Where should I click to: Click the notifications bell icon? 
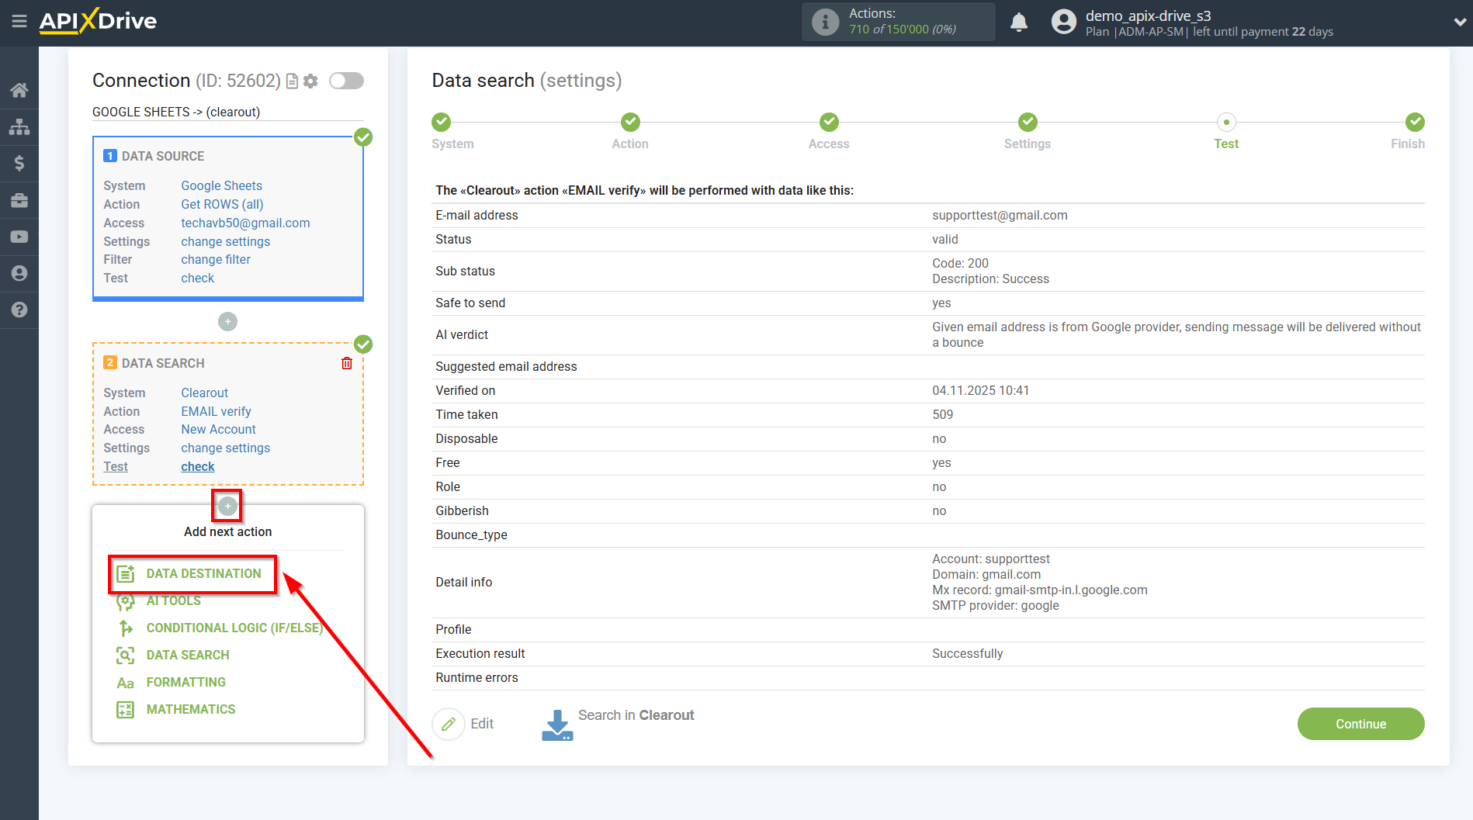point(1019,22)
